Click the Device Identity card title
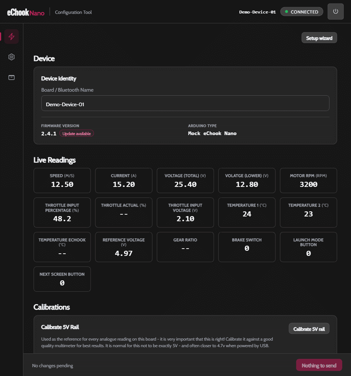Viewport: 351px width, 376px height. (x=58, y=78)
